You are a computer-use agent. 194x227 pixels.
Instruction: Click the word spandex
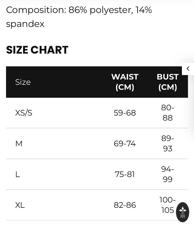tap(25, 24)
